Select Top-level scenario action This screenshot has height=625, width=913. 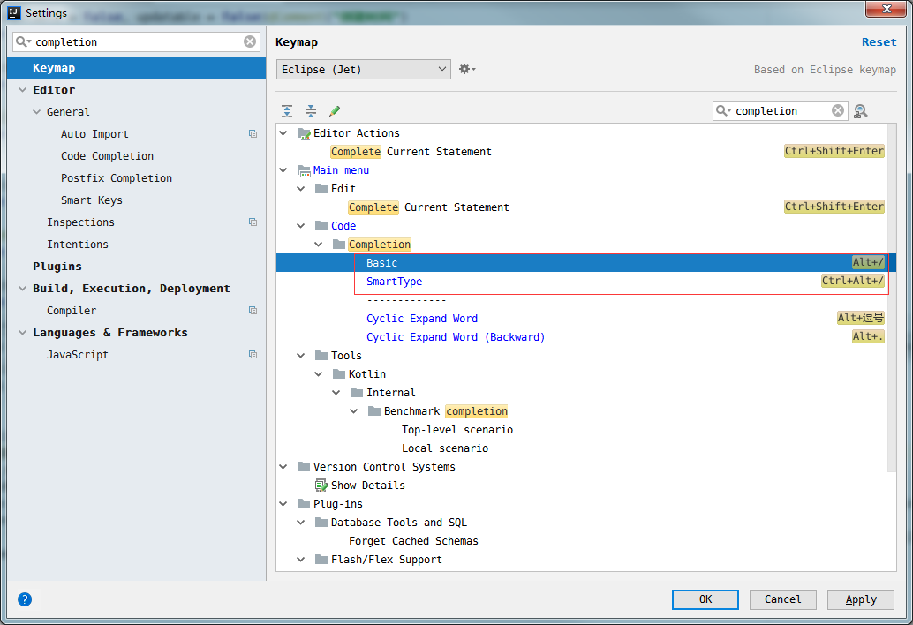pos(457,430)
